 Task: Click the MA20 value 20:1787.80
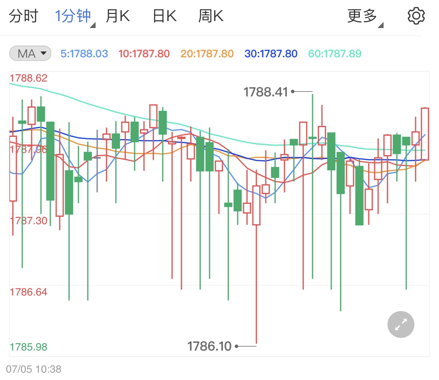[x=207, y=53]
